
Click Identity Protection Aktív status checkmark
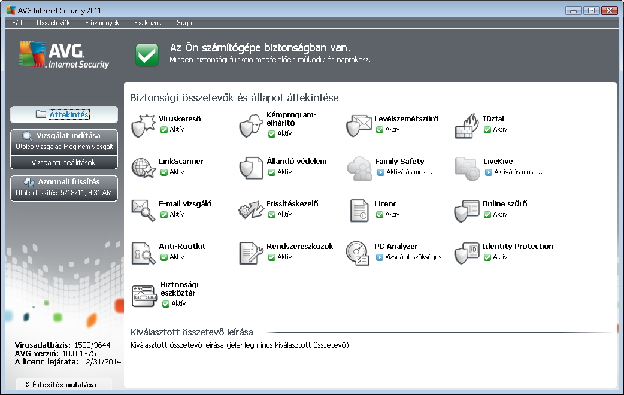[x=487, y=257]
